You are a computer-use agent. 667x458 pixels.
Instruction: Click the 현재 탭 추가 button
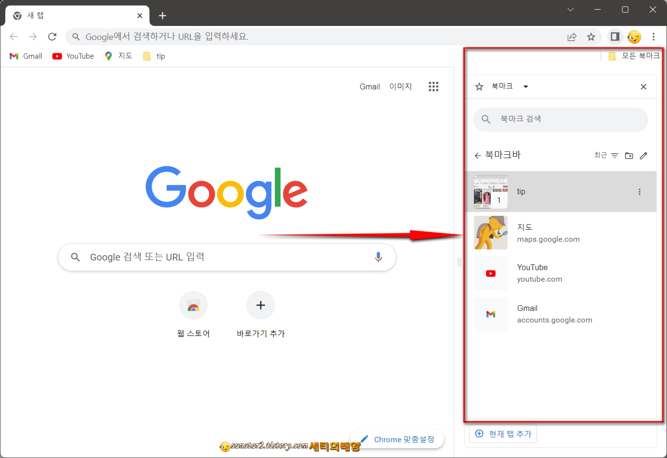[503, 433]
